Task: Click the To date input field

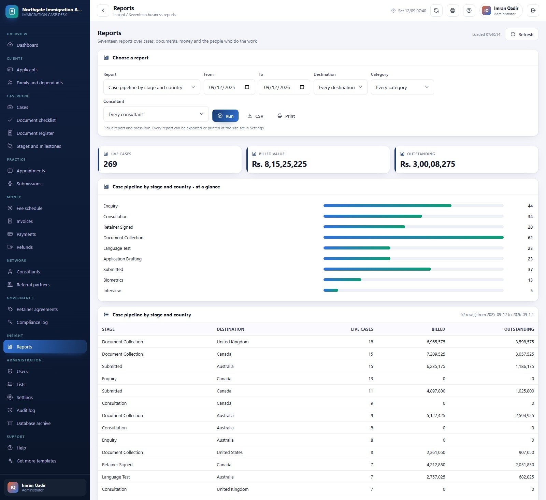Action: click(x=284, y=87)
